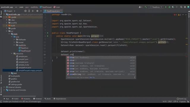The width and height of the screenshot is (190, 107).
Task: Choose showString completion suggestion
Action: 101,74
